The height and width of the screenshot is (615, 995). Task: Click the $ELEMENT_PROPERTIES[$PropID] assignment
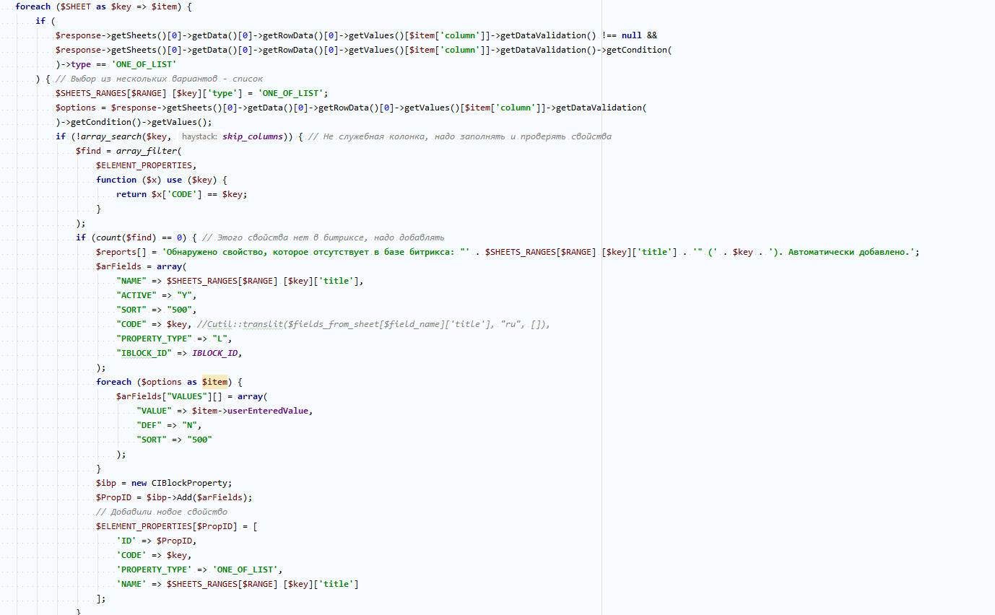click(x=177, y=526)
